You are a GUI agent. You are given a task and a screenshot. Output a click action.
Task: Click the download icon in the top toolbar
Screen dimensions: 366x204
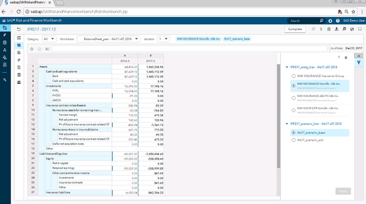336,29
